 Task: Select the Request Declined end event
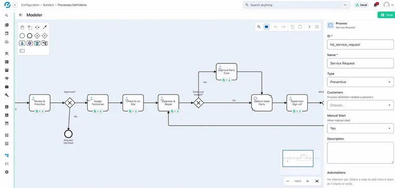pyautogui.click(x=68, y=134)
